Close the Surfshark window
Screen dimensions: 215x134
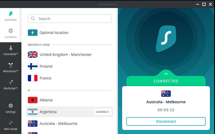210,4
